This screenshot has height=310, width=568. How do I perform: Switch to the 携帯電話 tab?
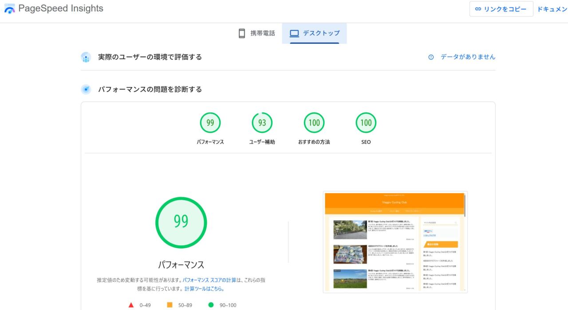[x=256, y=33]
